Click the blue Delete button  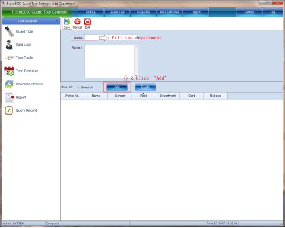tap(145, 87)
